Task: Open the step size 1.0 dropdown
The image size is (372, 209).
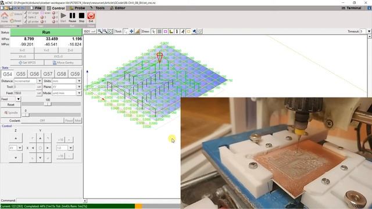Action: pyautogui.click(x=70, y=148)
